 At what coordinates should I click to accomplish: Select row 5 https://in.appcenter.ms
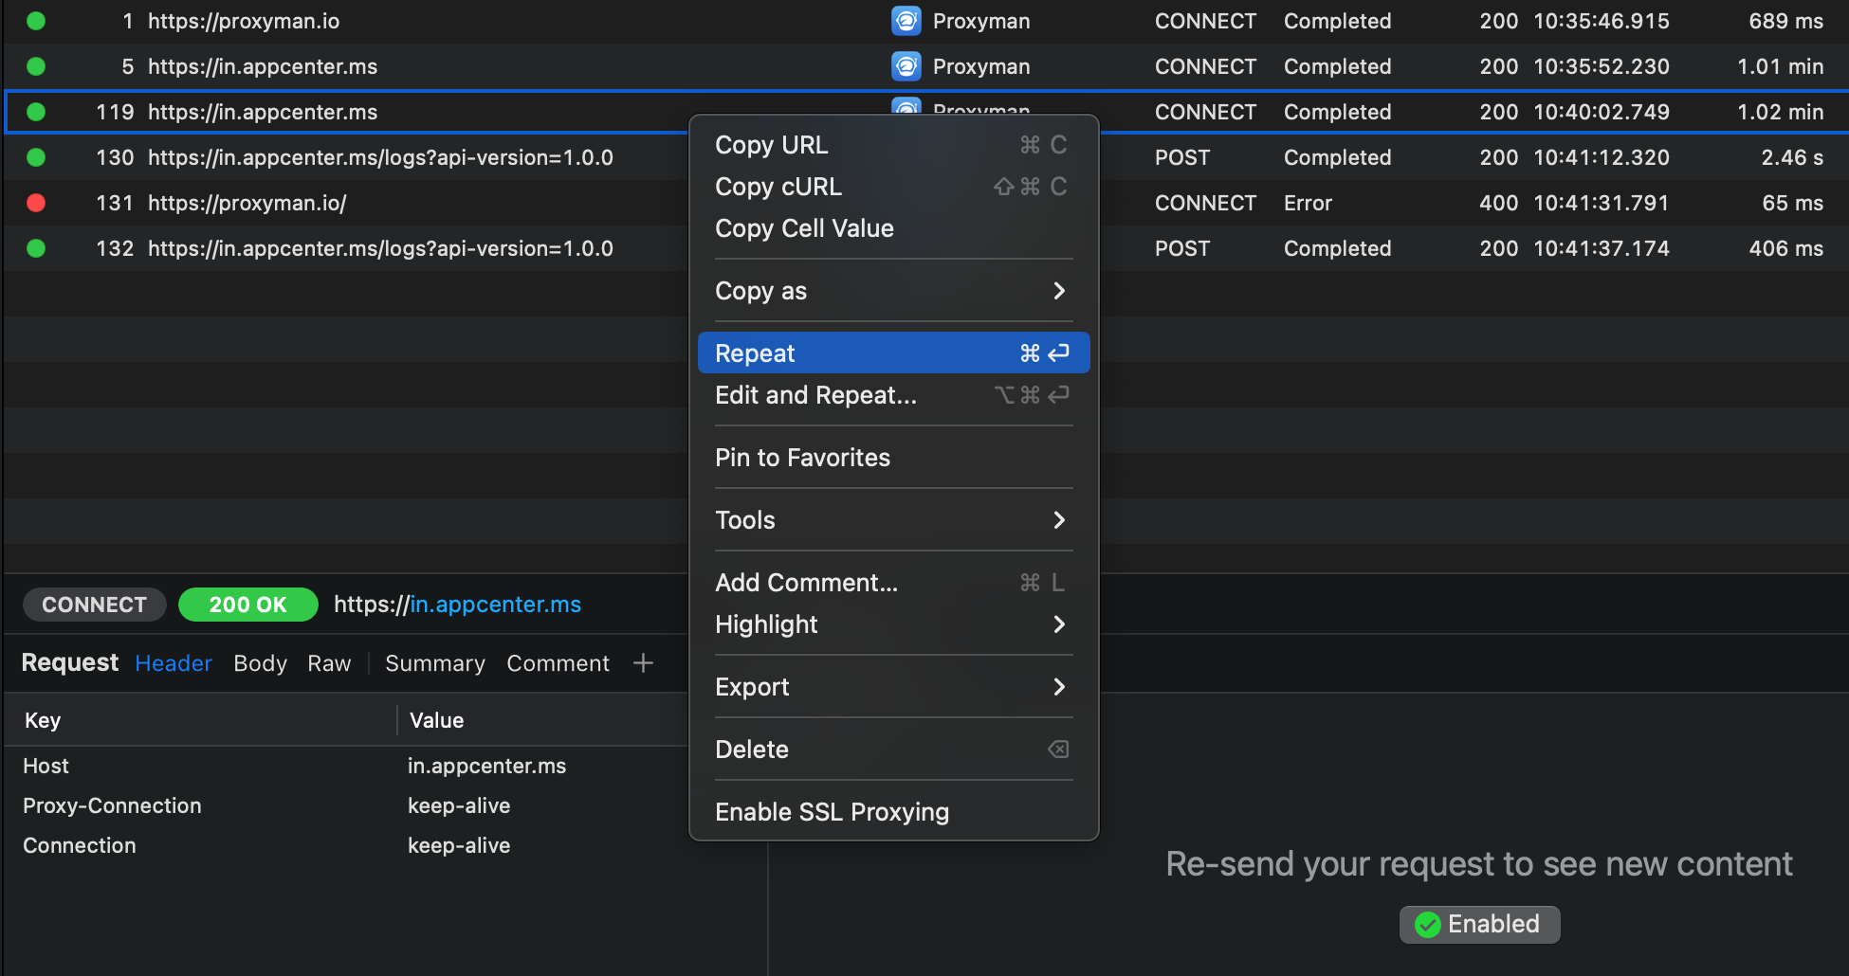[x=924, y=66]
